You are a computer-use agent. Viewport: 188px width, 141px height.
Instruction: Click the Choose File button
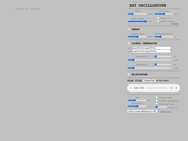click(x=149, y=80)
